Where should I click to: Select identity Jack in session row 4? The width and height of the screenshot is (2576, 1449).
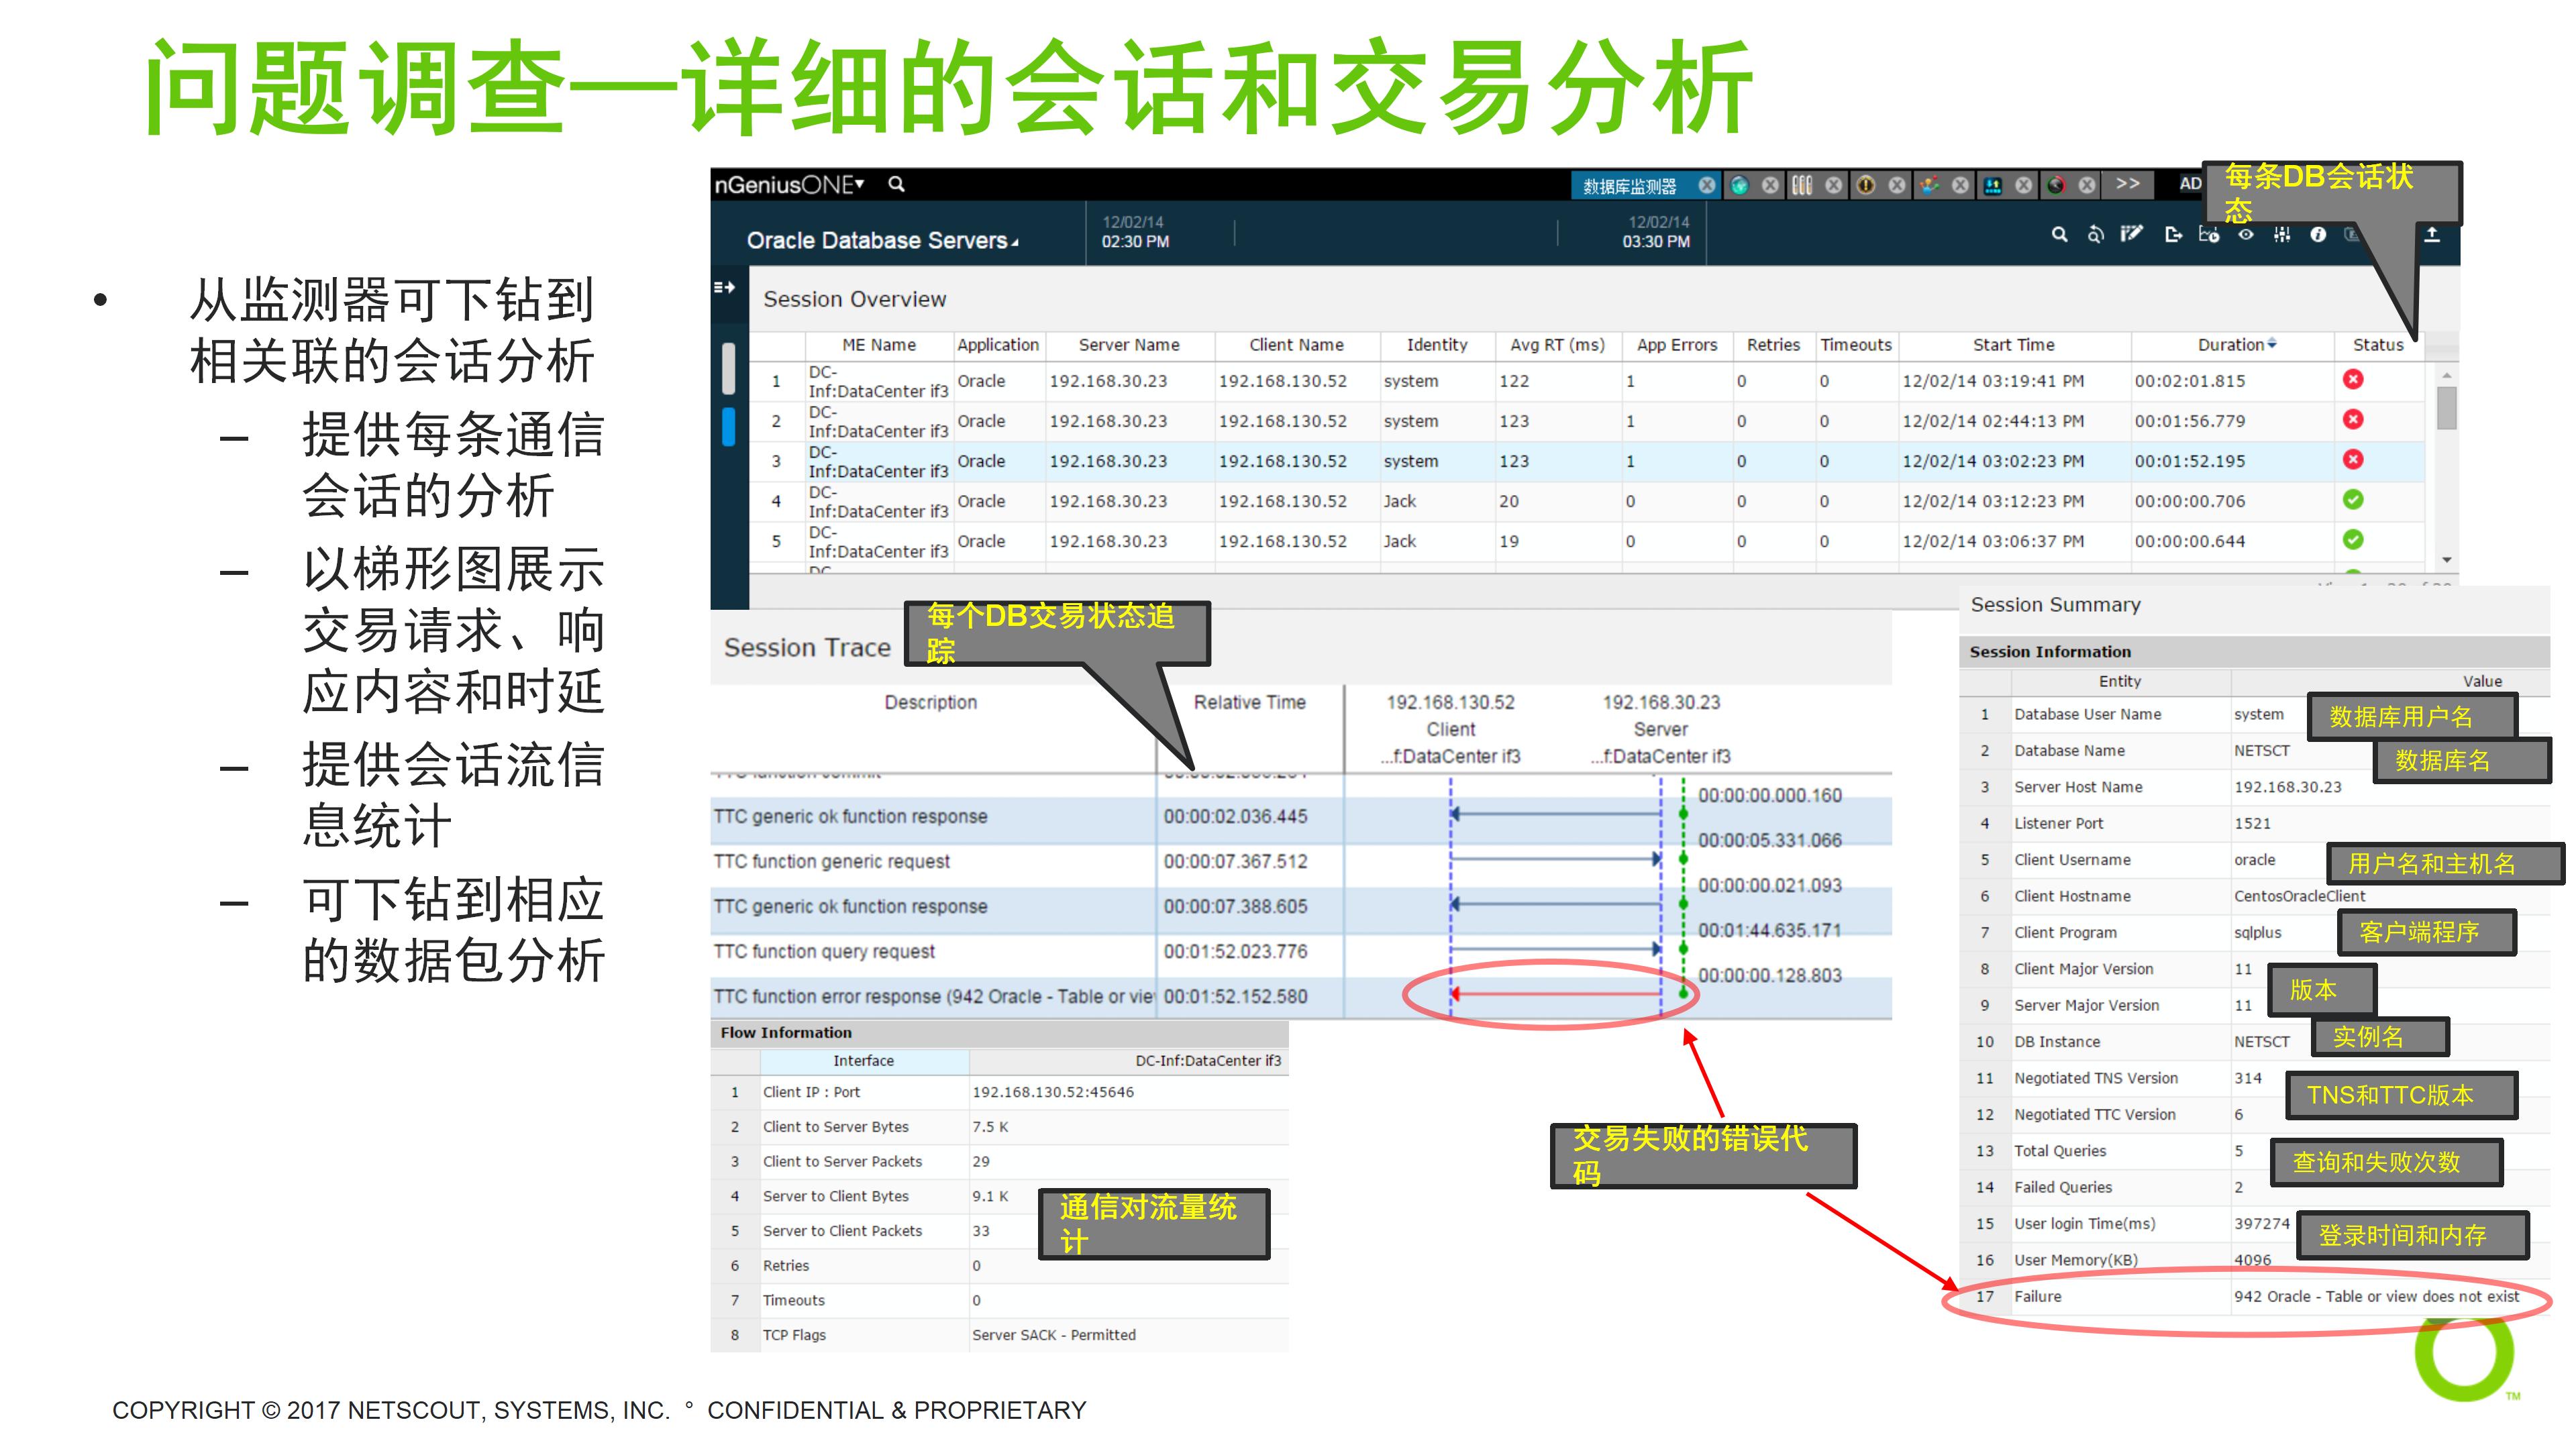click(1400, 501)
